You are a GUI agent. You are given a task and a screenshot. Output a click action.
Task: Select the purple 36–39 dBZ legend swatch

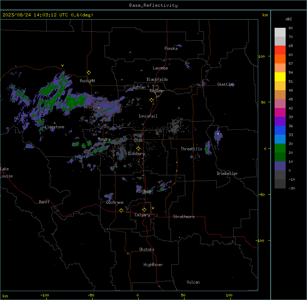click(280, 121)
